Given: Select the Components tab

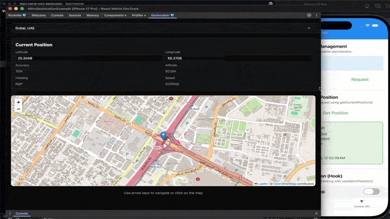Looking at the screenshot, I should click(115, 16).
